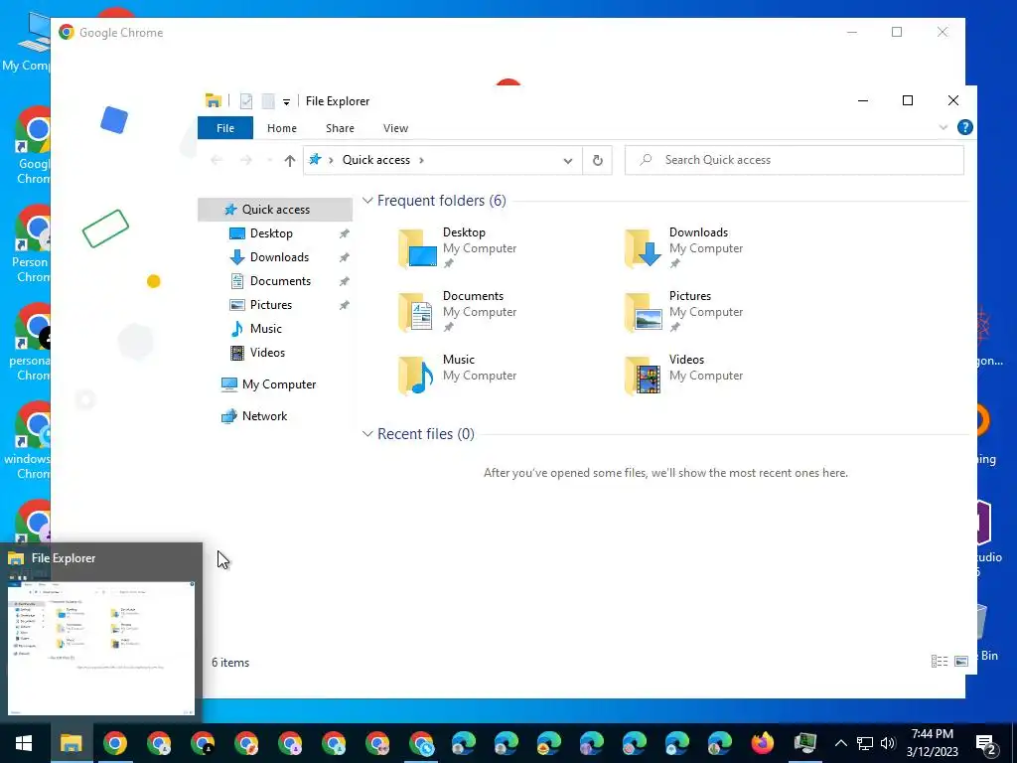Click the Firefox taskbar icon
The width and height of the screenshot is (1017, 763).
(763, 742)
